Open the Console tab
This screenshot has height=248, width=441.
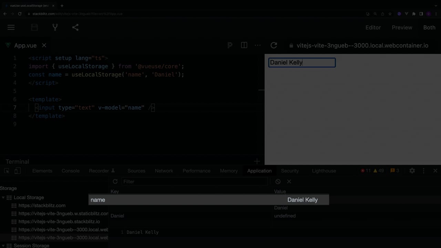click(71, 171)
